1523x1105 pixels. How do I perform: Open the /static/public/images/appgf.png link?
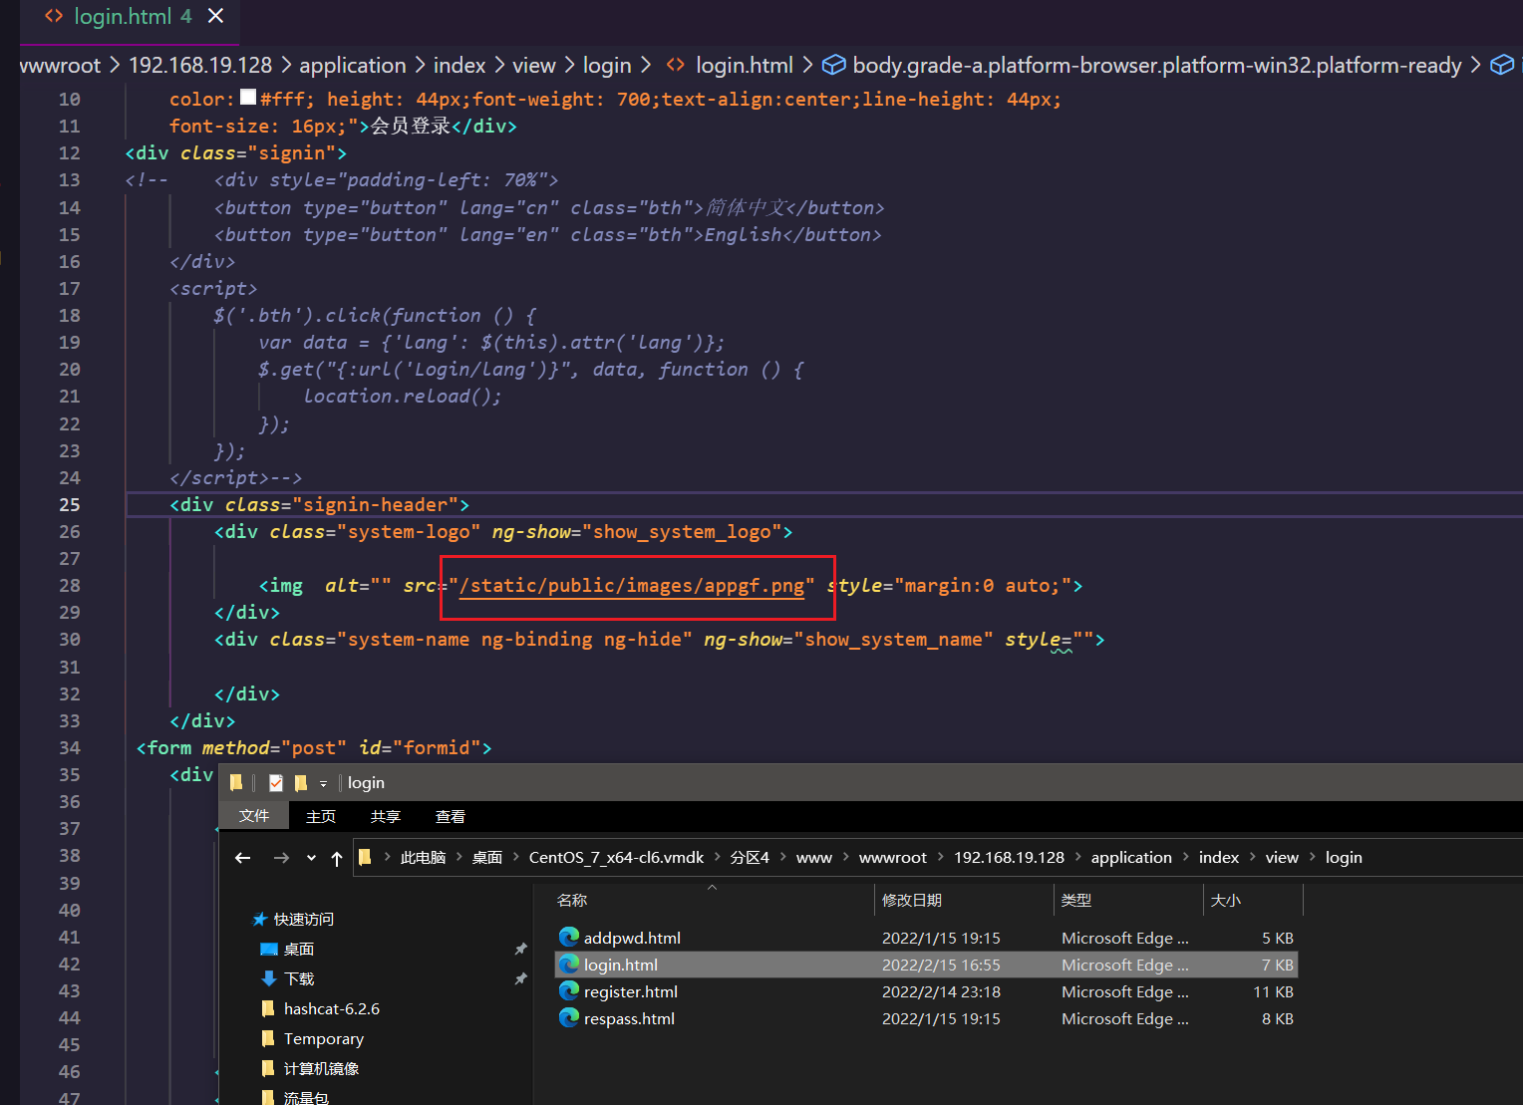[x=632, y=586]
